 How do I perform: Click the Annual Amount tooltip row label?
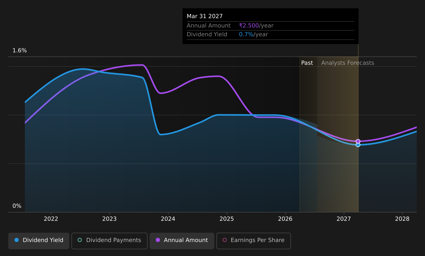pos(209,26)
